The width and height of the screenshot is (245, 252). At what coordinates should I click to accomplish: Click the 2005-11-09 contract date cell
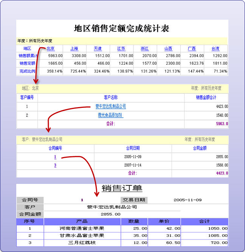pyautogui.click(x=133, y=157)
